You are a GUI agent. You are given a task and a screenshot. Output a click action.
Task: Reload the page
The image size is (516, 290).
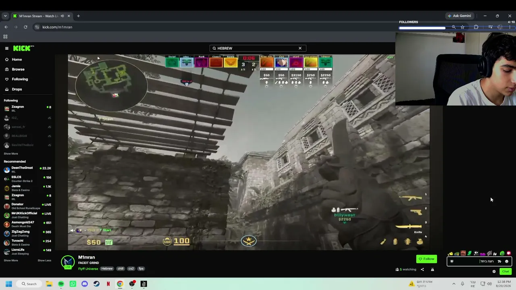click(25, 27)
